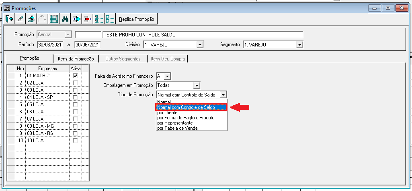Click the uncheck all boxes icon
The image size is (412, 191).
[x=110, y=19]
